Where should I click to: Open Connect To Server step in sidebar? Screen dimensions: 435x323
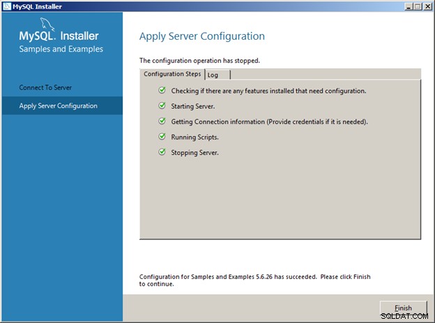coord(45,87)
